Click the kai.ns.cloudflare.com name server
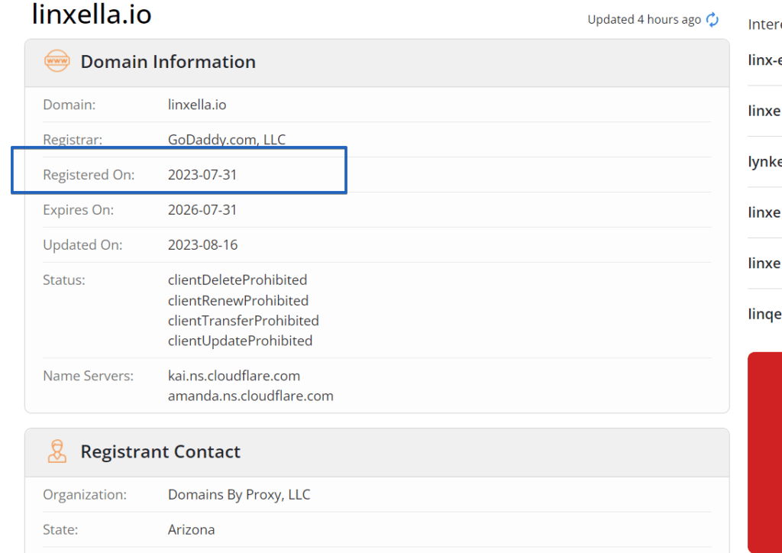The image size is (782, 553). tap(234, 376)
